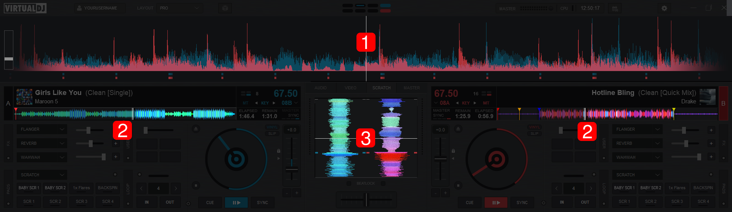Toggle master tempo MT on deck B

[x=486, y=103]
